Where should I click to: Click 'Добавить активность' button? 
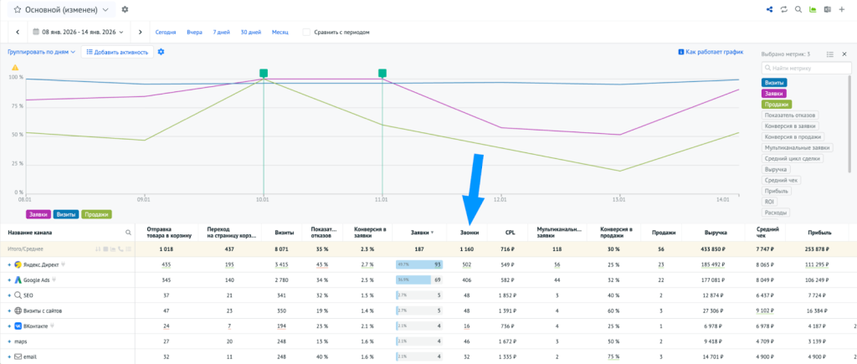pos(117,52)
